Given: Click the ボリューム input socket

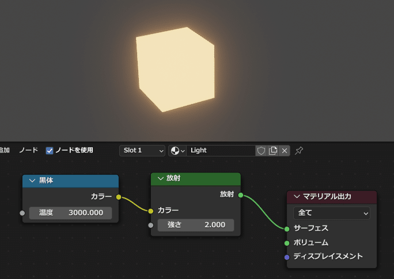Looking at the screenshot, I should click(x=287, y=243).
